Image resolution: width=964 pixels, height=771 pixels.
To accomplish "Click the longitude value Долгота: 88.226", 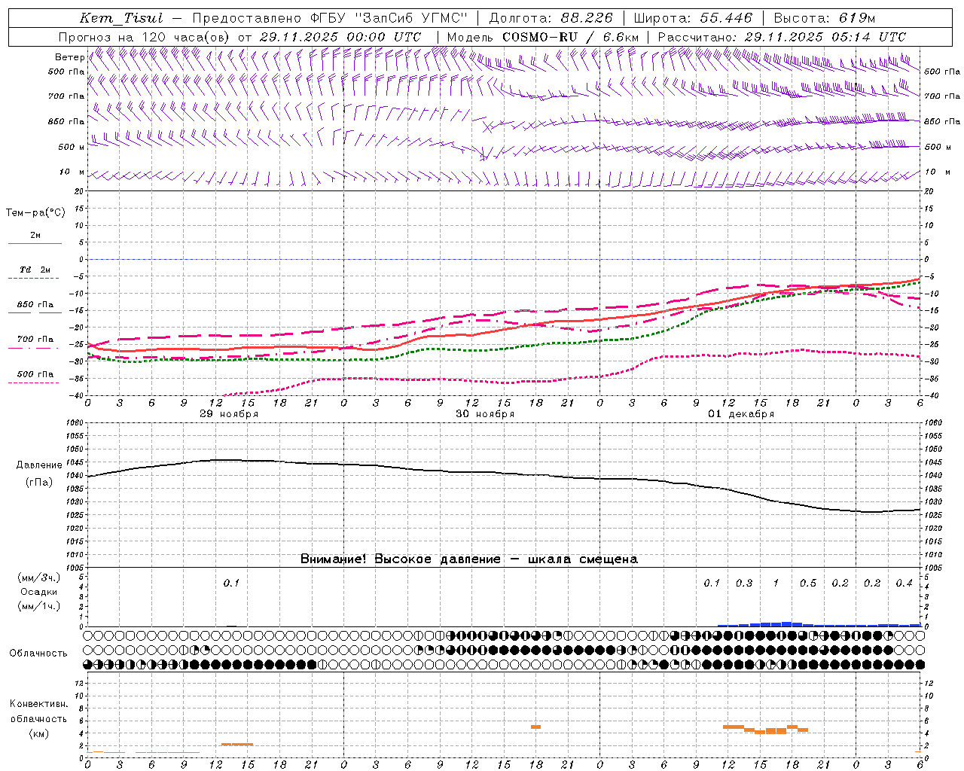I will [x=551, y=18].
